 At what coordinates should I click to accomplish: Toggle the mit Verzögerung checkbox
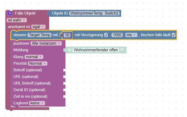(x=106, y=35)
